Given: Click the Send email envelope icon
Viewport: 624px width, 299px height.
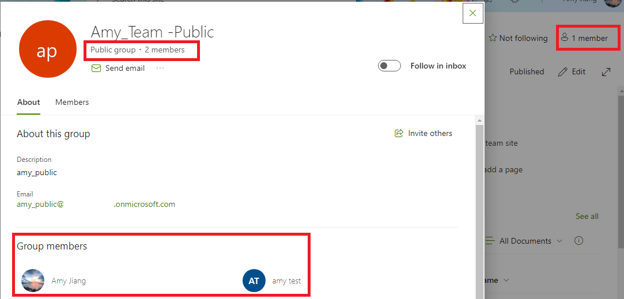Looking at the screenshot, I should point(96,69).
